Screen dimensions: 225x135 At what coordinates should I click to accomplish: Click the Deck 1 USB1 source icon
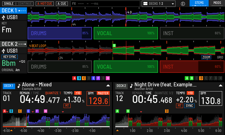coord(3,17)
